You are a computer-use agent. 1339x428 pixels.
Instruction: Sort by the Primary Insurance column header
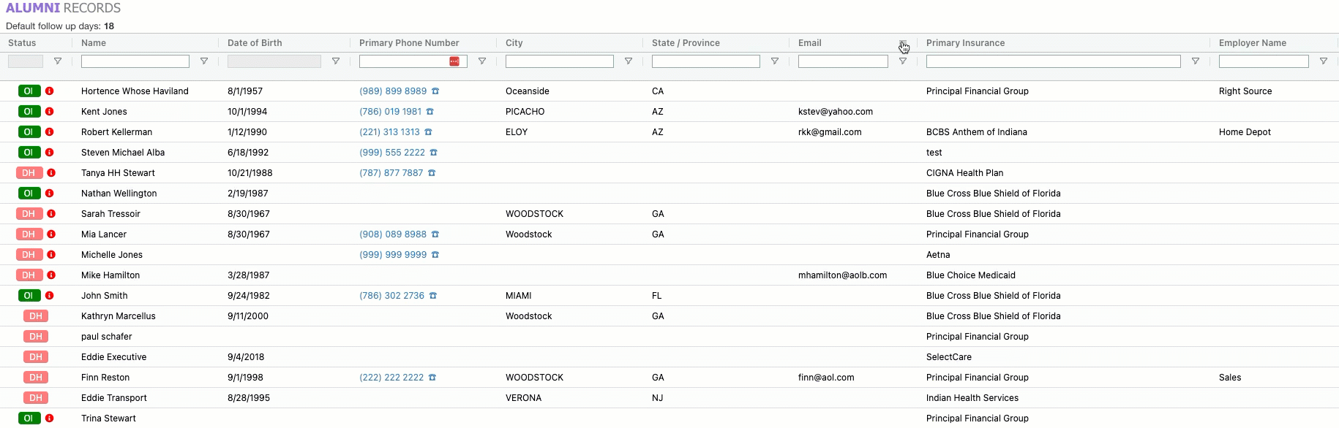coord(965,43)
